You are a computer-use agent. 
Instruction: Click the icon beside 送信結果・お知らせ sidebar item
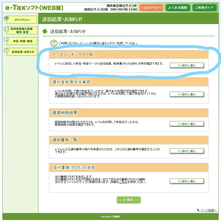[6, 50]
